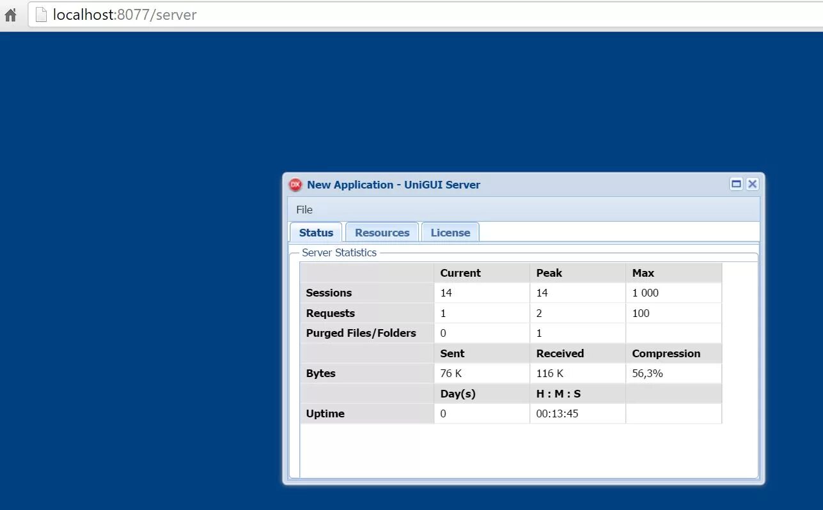Click the red DX application icon
823x510 pixels.
click(x=295, y=185)
